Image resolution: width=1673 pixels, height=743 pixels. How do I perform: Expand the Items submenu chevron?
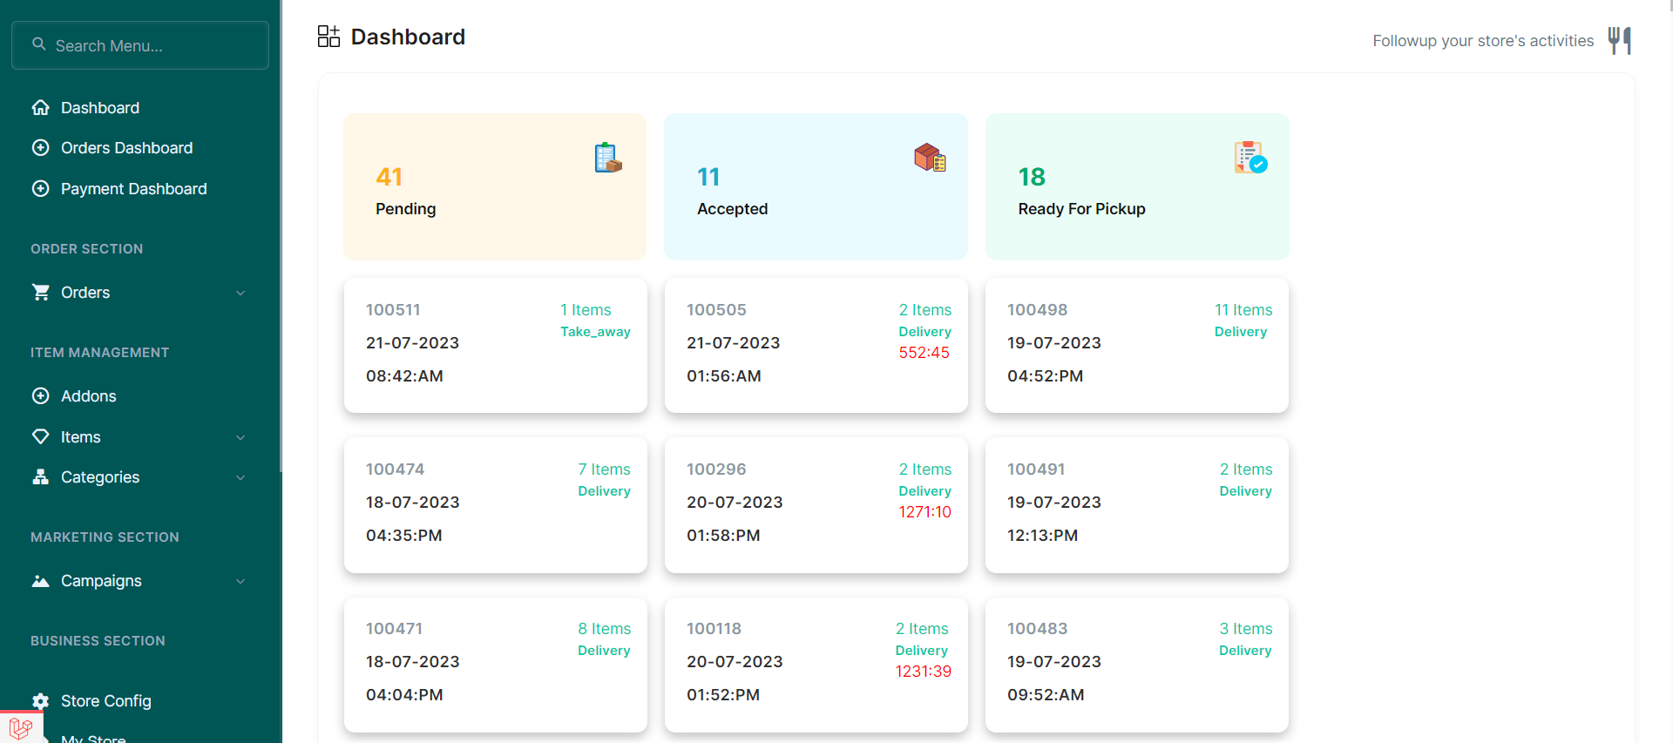point(240,437)
